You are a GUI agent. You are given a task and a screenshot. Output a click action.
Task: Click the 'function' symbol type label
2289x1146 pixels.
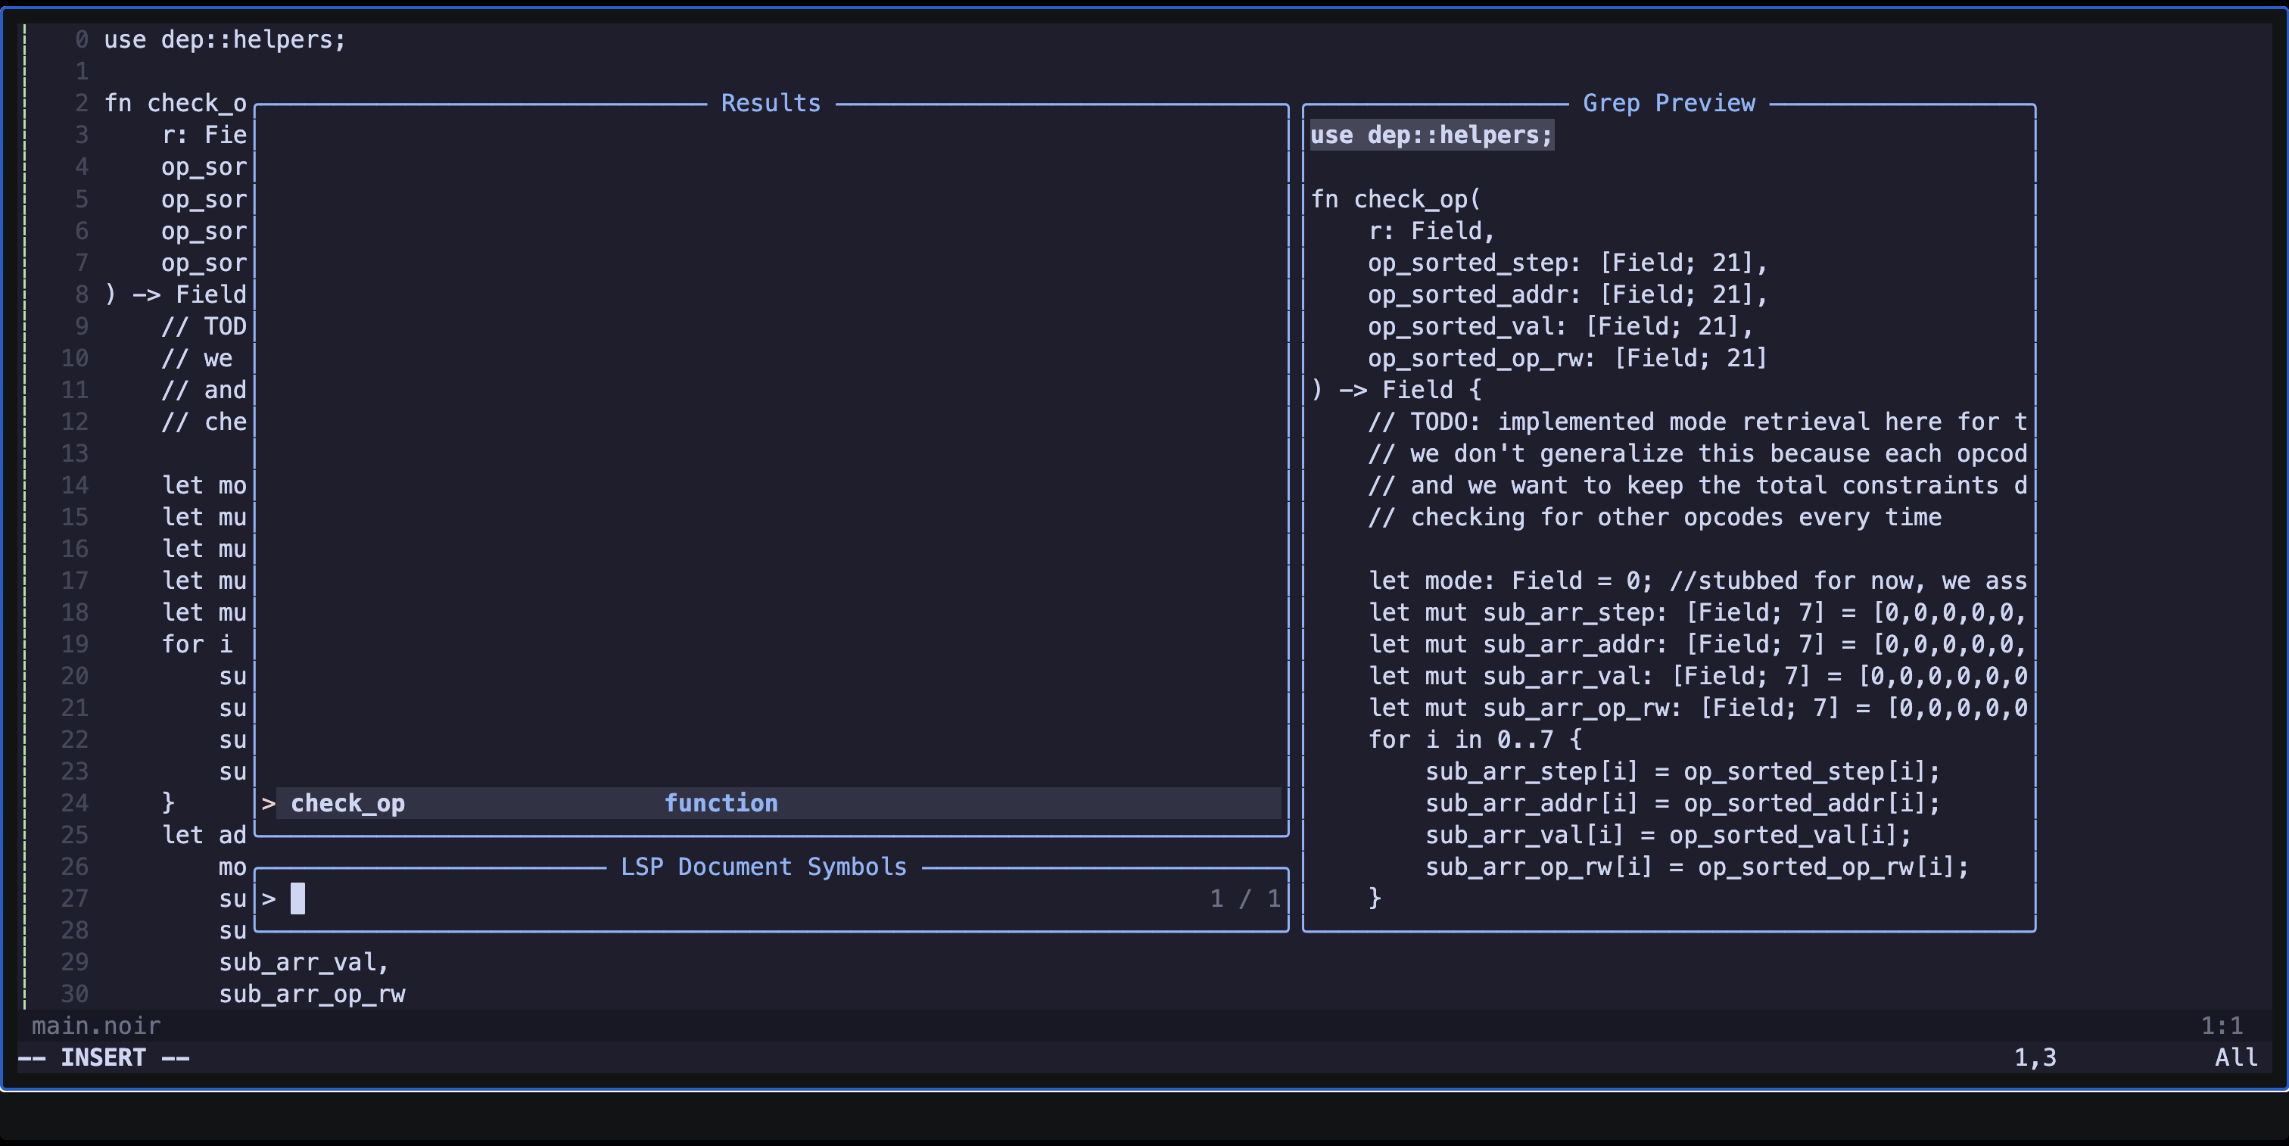(x=721, y=803)
